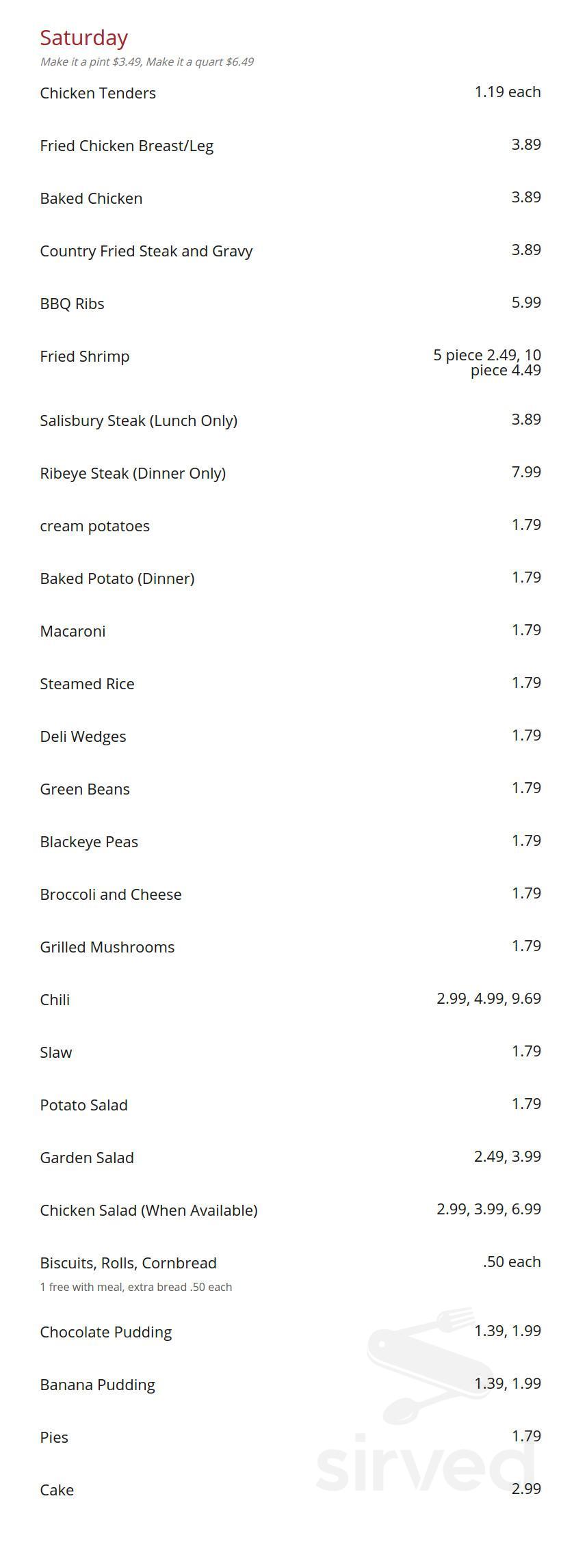This screenshot has height=1546, width=574.
Task: Click the Chili price list
Action: click(x=488, y=998)
